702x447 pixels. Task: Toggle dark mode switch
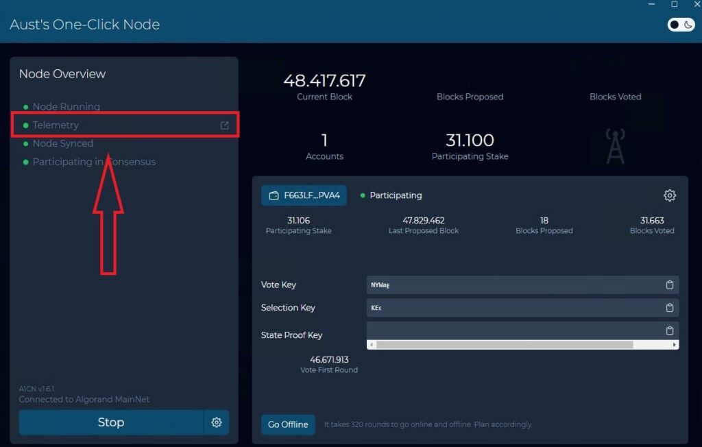pyautogui.click(x=681, y=25)
